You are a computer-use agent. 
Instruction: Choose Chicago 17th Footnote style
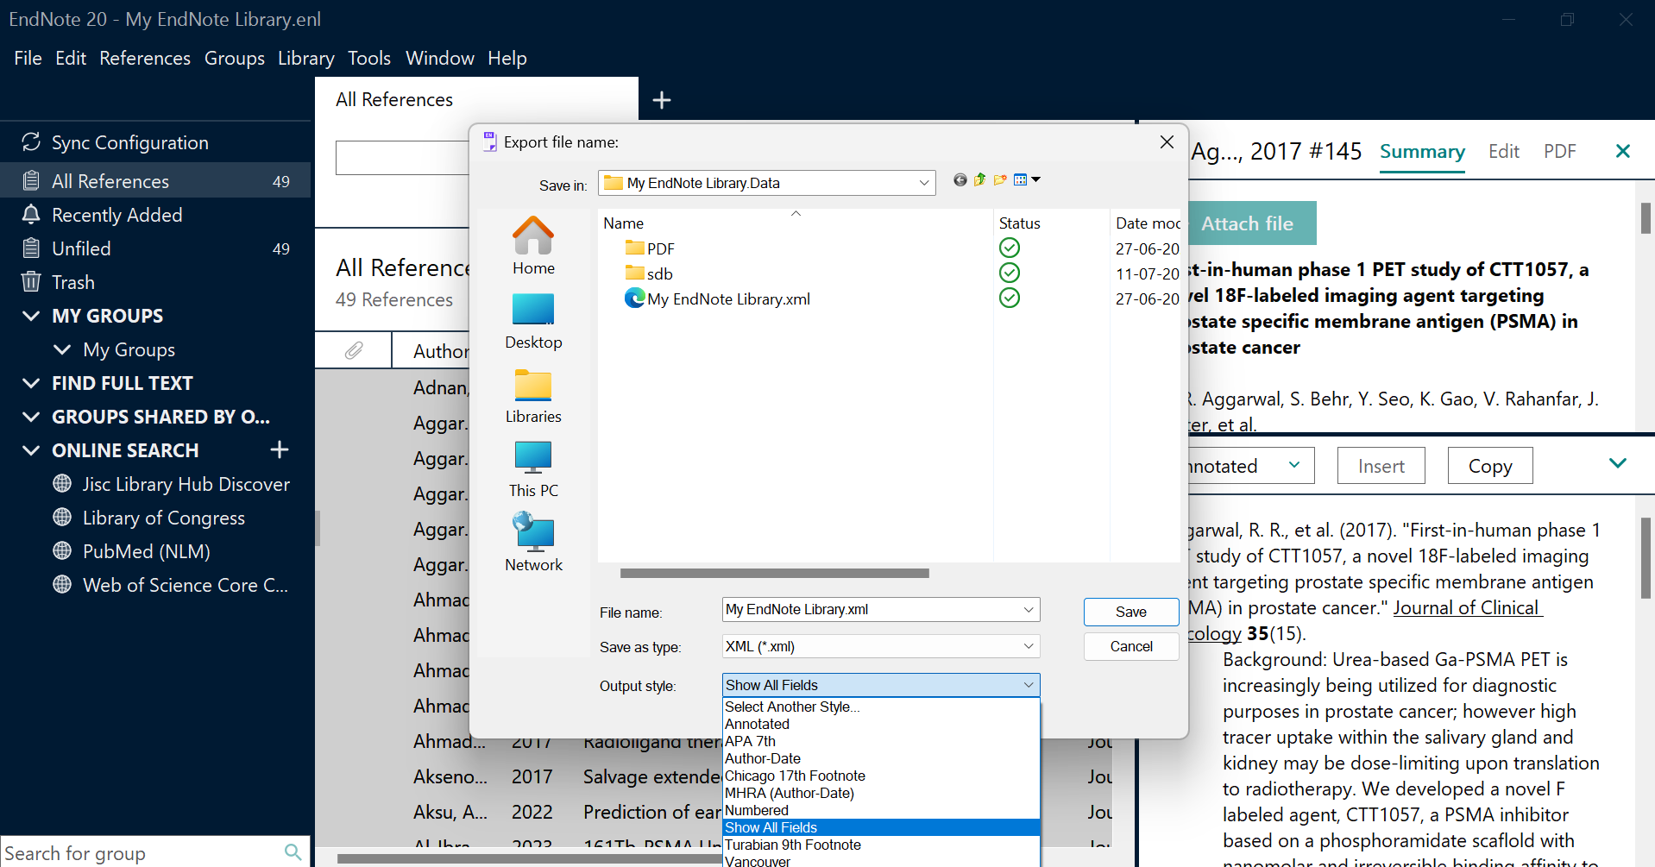(881, 776)
